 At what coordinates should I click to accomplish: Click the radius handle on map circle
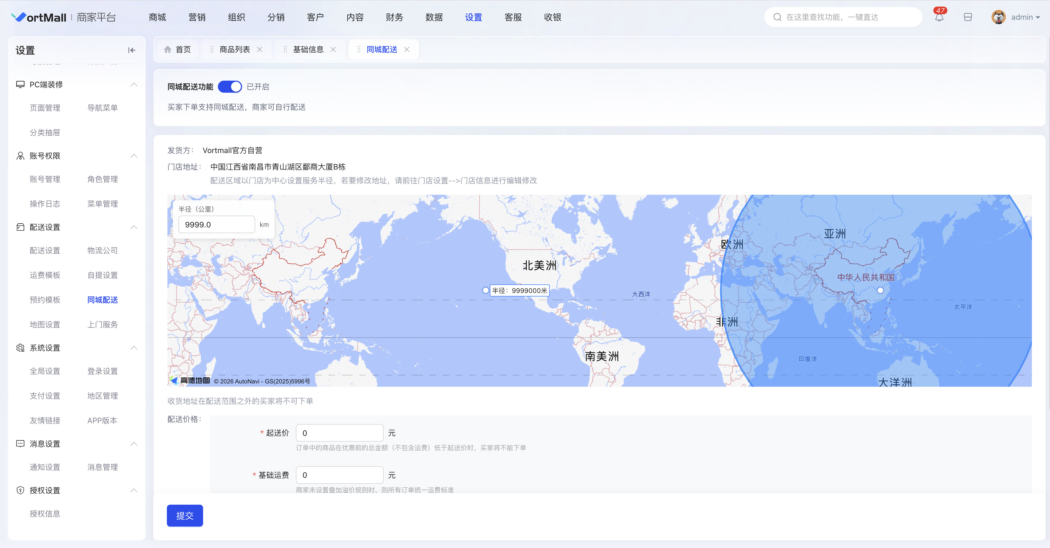pos(485,290)
